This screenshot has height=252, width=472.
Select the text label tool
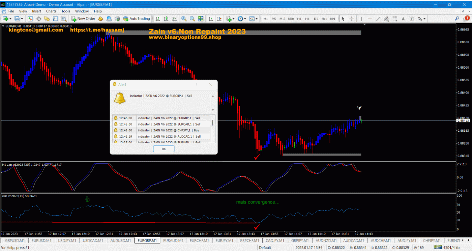tap(403, 19)
